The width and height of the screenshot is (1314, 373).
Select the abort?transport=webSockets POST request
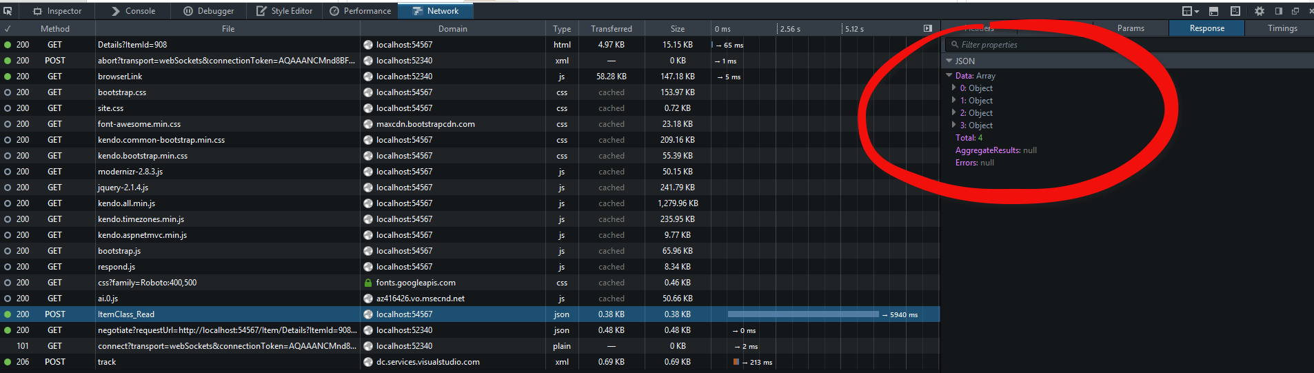pyautogui.click(x=470, y=61)
